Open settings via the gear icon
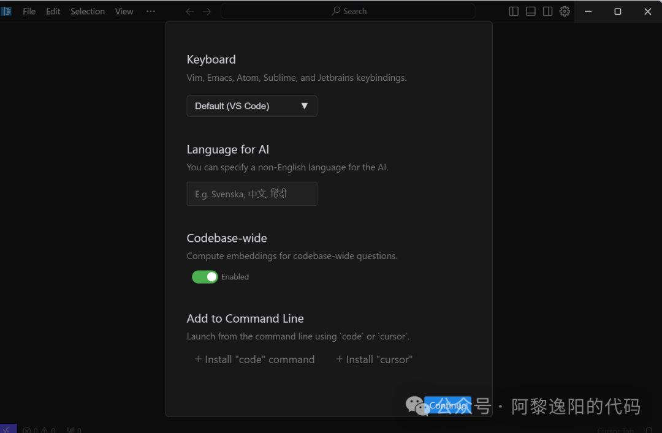662x433 pixels. (565, 12)
